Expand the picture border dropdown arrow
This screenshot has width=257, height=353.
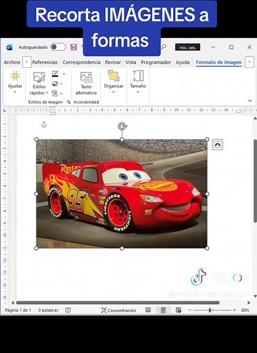pos(64,74)
